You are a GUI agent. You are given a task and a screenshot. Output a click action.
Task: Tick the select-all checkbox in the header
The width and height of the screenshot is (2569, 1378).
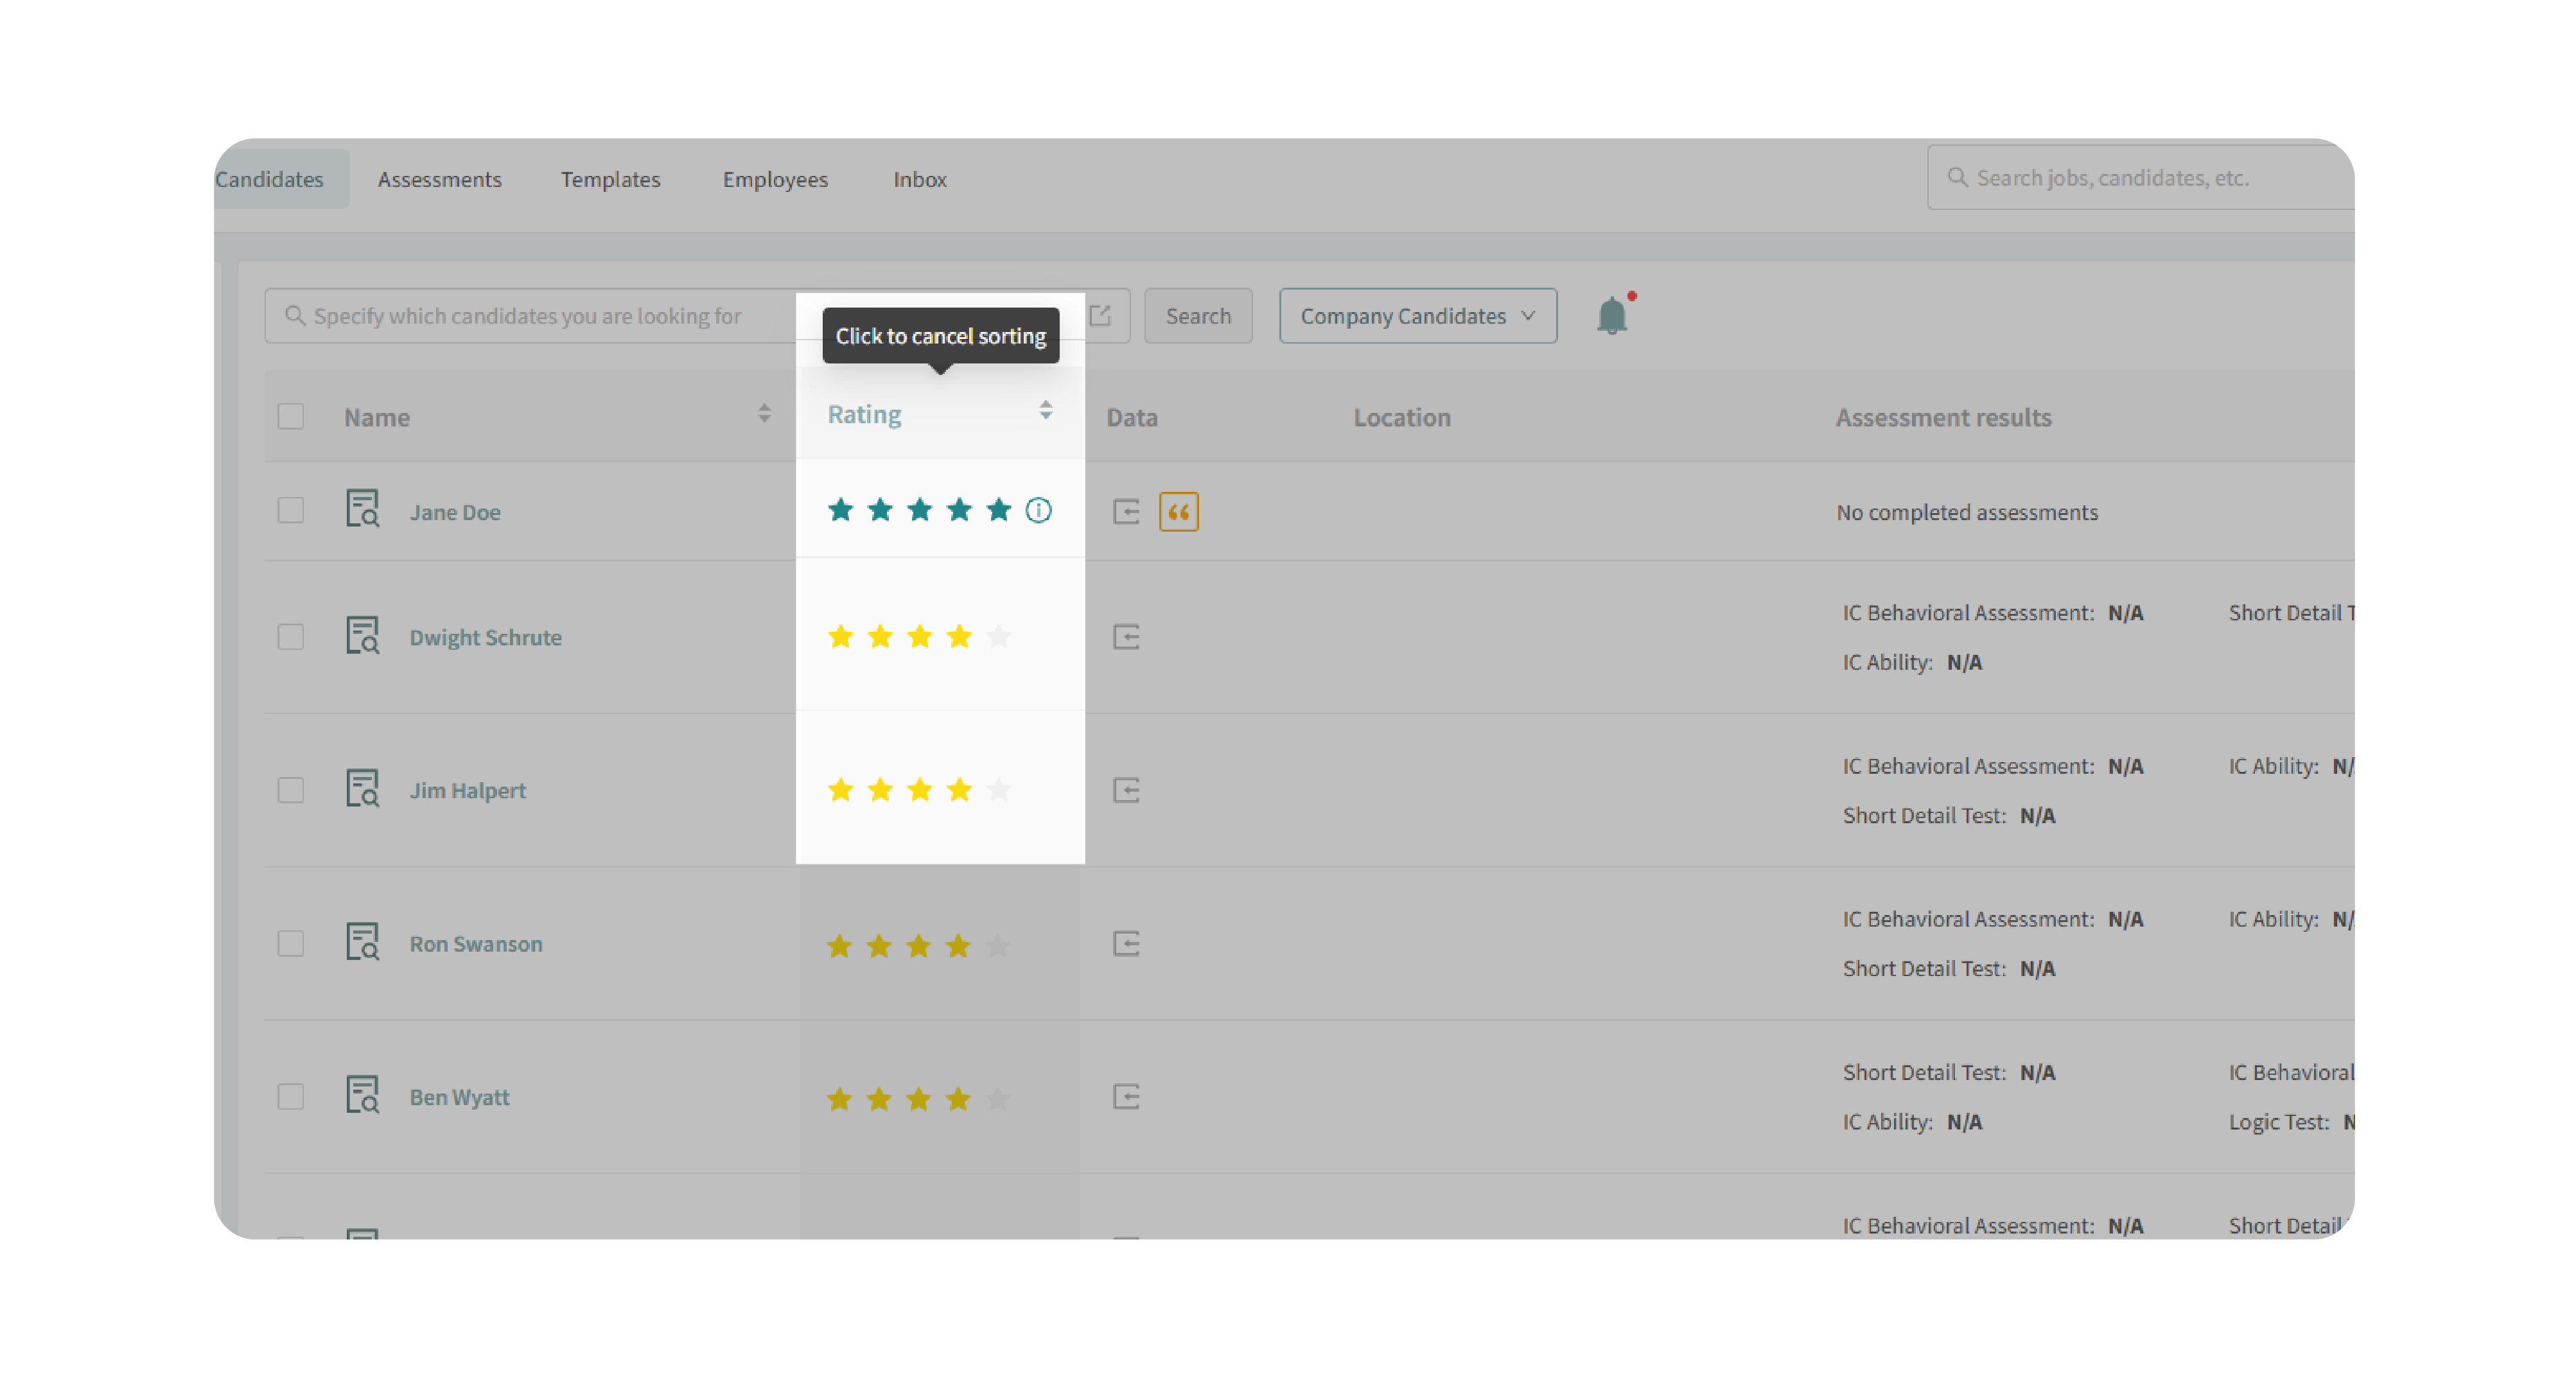(x=290, y=416)
